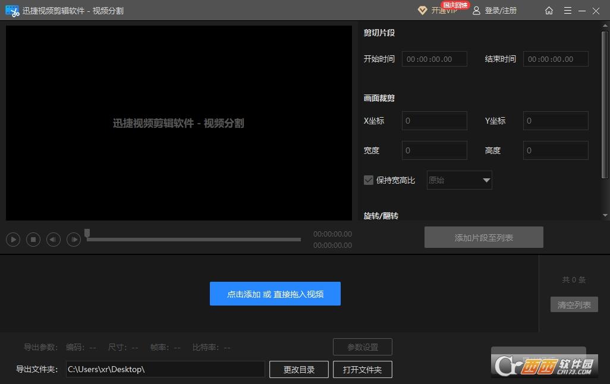
Task: Click 点击添加 或 直接拖入视频 button
Action: click(275, 294)
